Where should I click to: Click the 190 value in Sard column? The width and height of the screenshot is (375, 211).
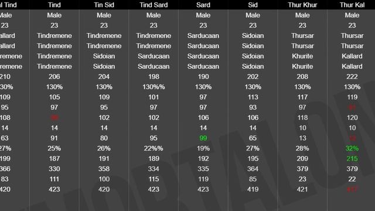point(203,77)
